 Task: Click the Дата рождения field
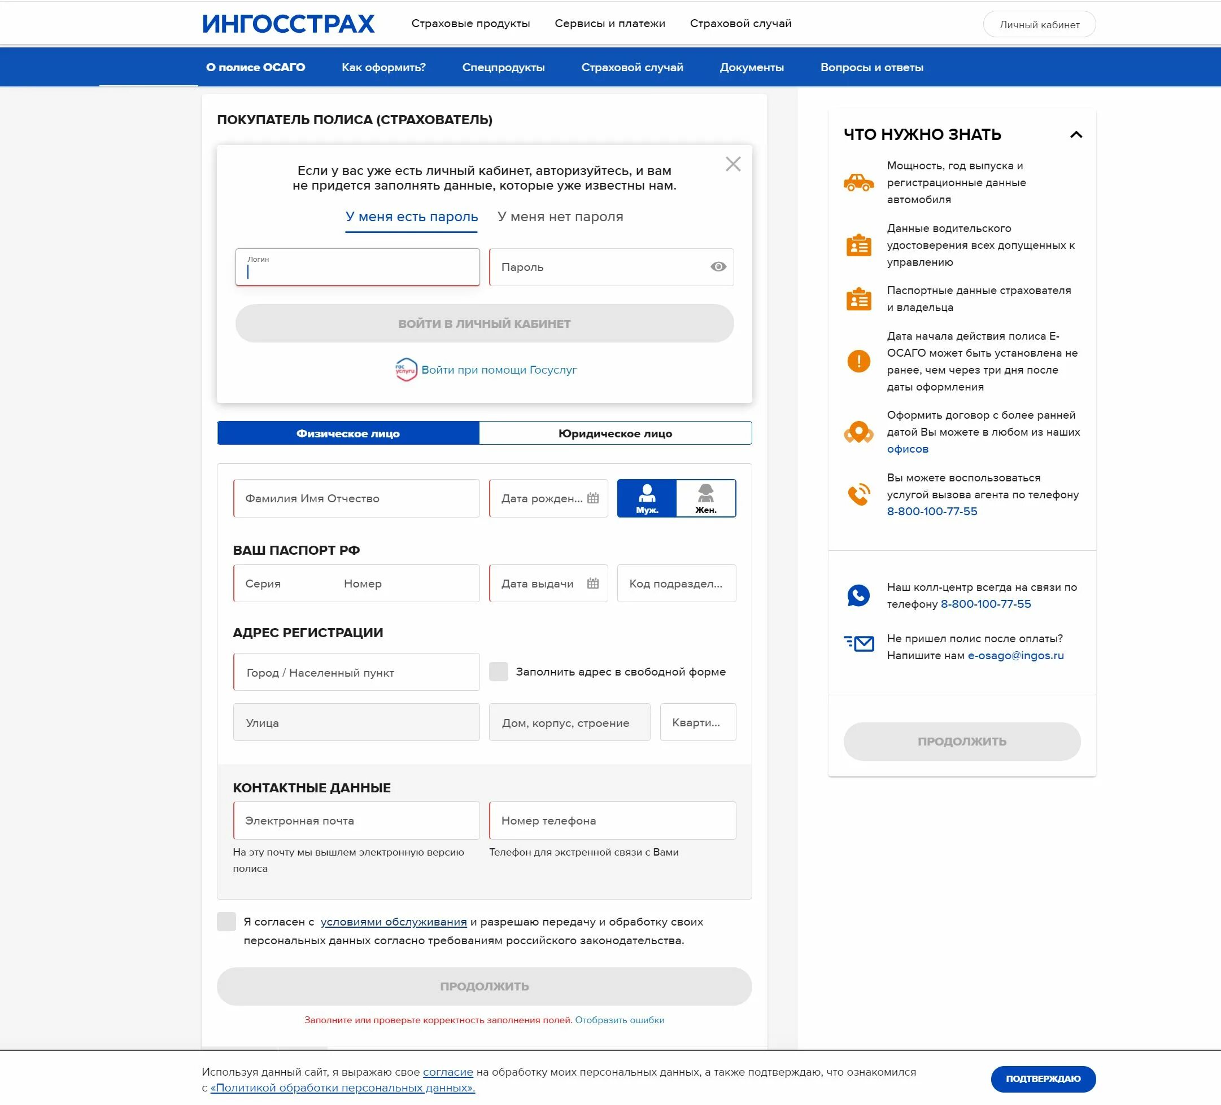548,498
